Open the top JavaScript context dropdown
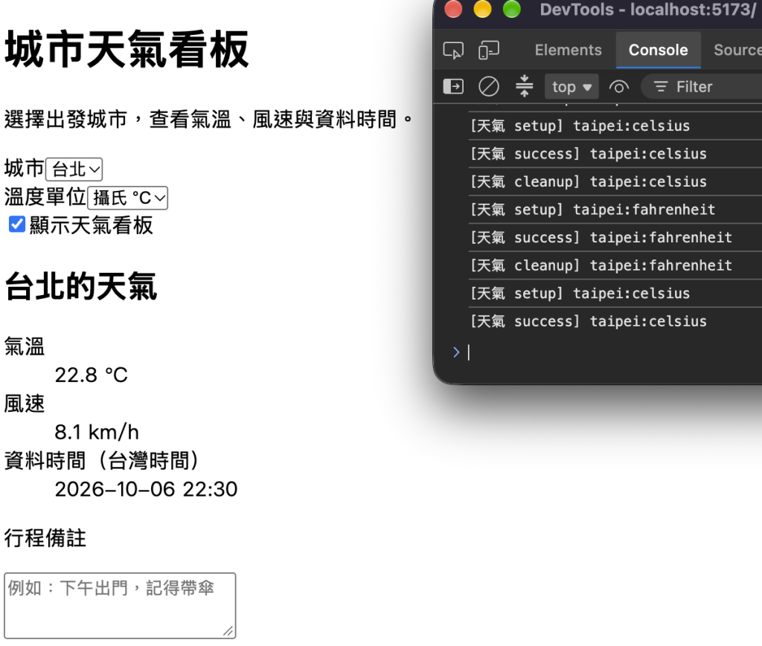Screen dimensions: 762x646 [x=571, y=87]
